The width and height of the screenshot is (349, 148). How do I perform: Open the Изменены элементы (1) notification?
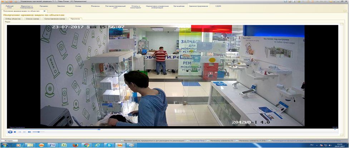pos(220,141)
